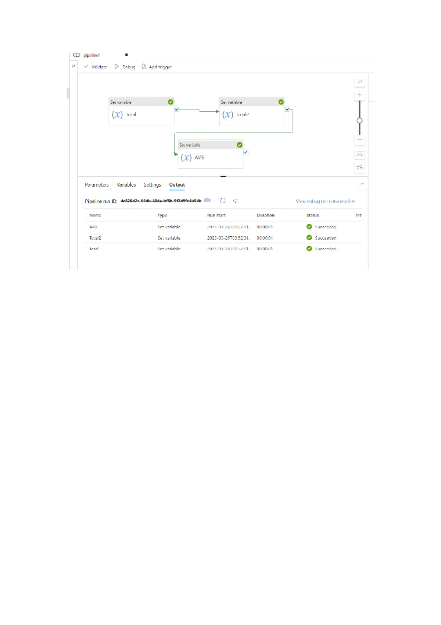Click the success output checkbox on AVG activity
Viewport: 441px width, 625px height.
click(246, 152)
